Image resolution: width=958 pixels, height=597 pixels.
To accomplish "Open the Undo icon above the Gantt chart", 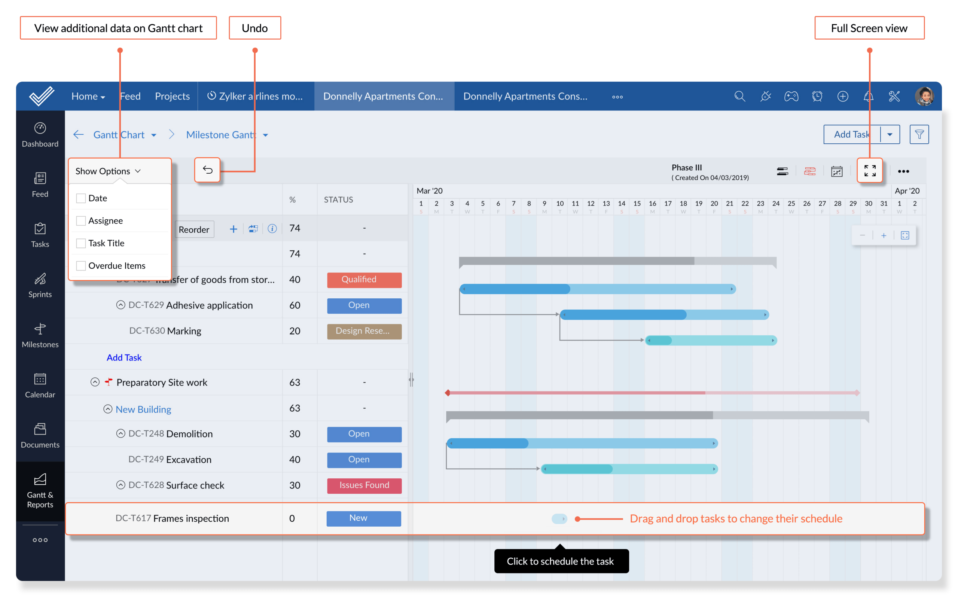I will coord(207,170).
